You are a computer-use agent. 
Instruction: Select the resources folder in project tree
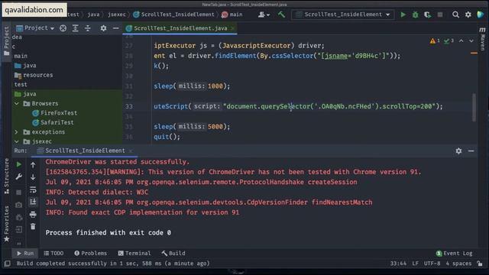[34, 75]
